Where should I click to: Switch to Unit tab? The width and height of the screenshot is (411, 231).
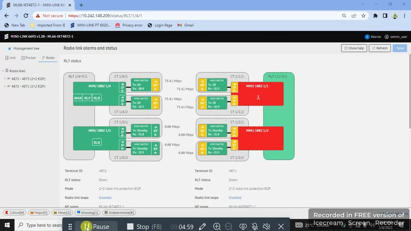click(10, 58)
